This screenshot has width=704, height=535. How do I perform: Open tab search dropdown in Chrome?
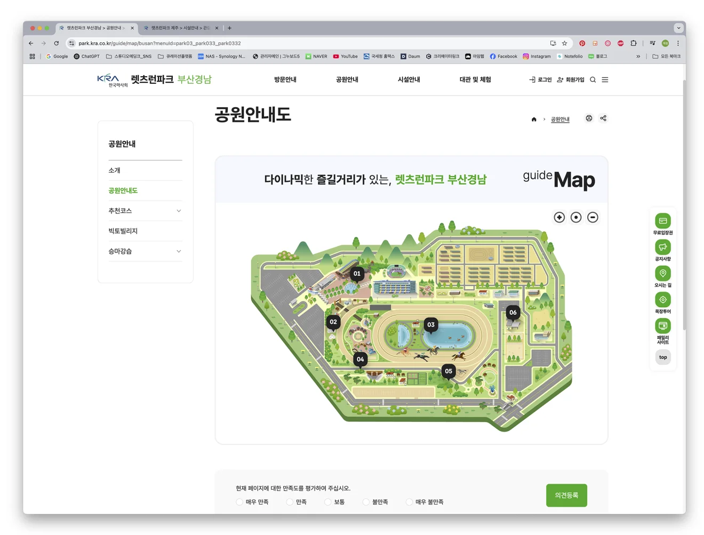point(678,28)
